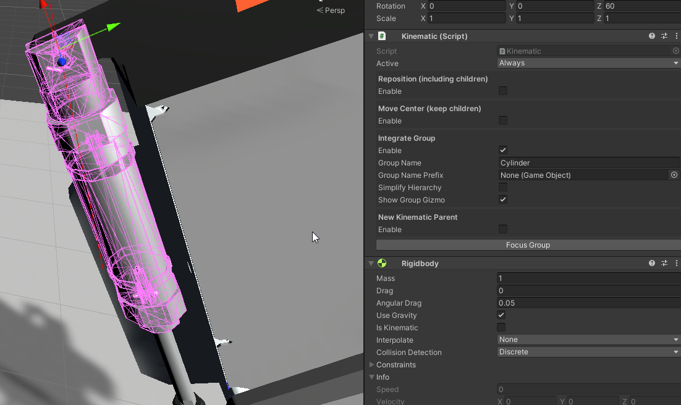Open Collision Detection dropdown
681x405 pixels.
588,352
